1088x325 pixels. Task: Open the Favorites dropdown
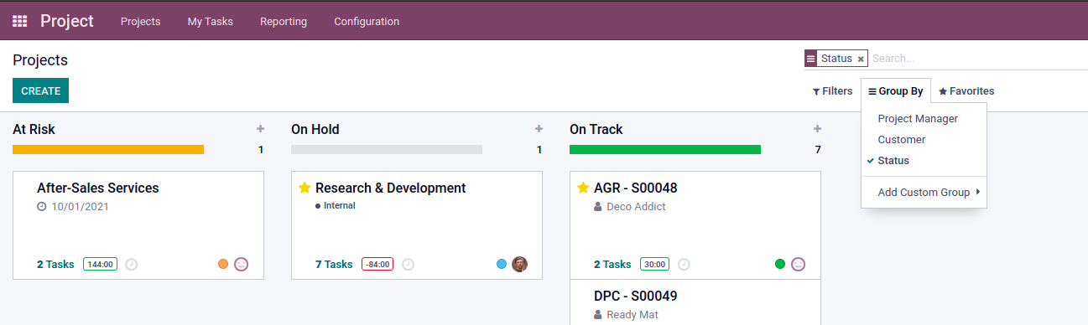click(x=966, y=91)
